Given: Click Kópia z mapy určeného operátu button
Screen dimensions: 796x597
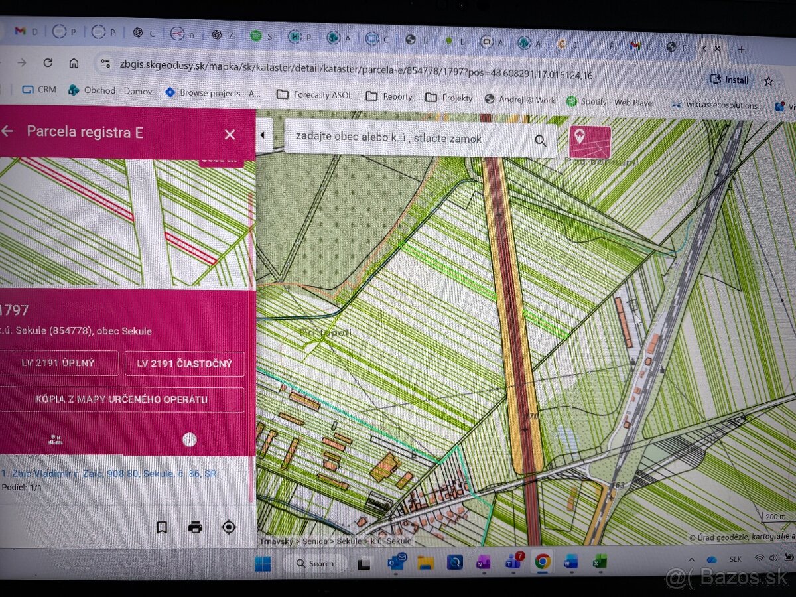Looking at the screenshot, I should coord(121,399).
